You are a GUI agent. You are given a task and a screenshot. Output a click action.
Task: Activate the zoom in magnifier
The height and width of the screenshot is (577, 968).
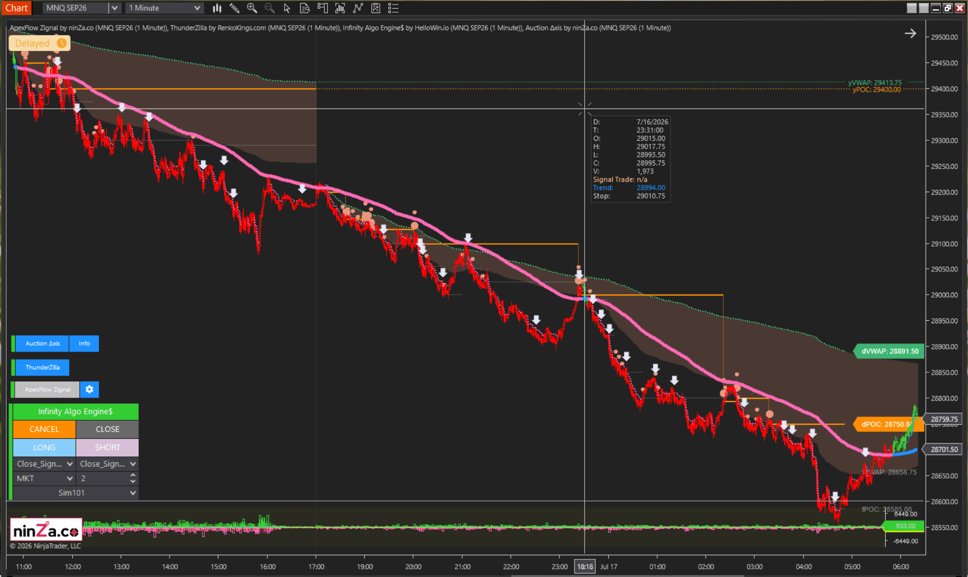(x=252, y=8)
